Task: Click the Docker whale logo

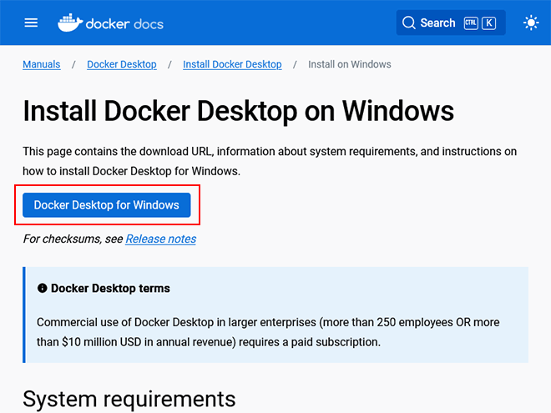Action: click(x=70, y=23)
